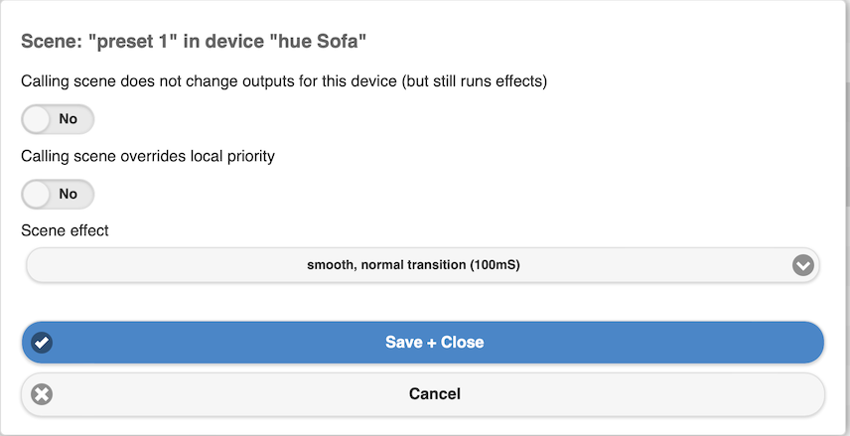850x436 pixels.
Task: Click the "Scene effect" label
Action: 66,230
